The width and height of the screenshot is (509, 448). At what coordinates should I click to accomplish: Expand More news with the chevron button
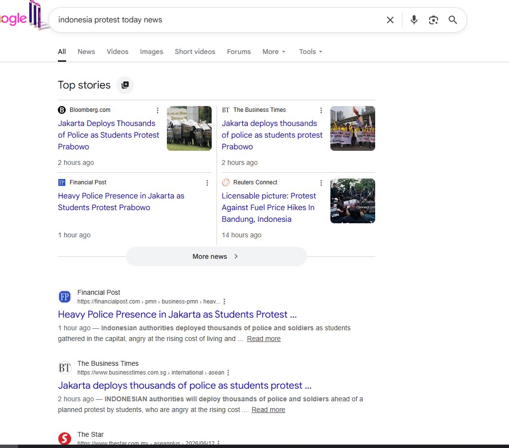click(216, 256)
